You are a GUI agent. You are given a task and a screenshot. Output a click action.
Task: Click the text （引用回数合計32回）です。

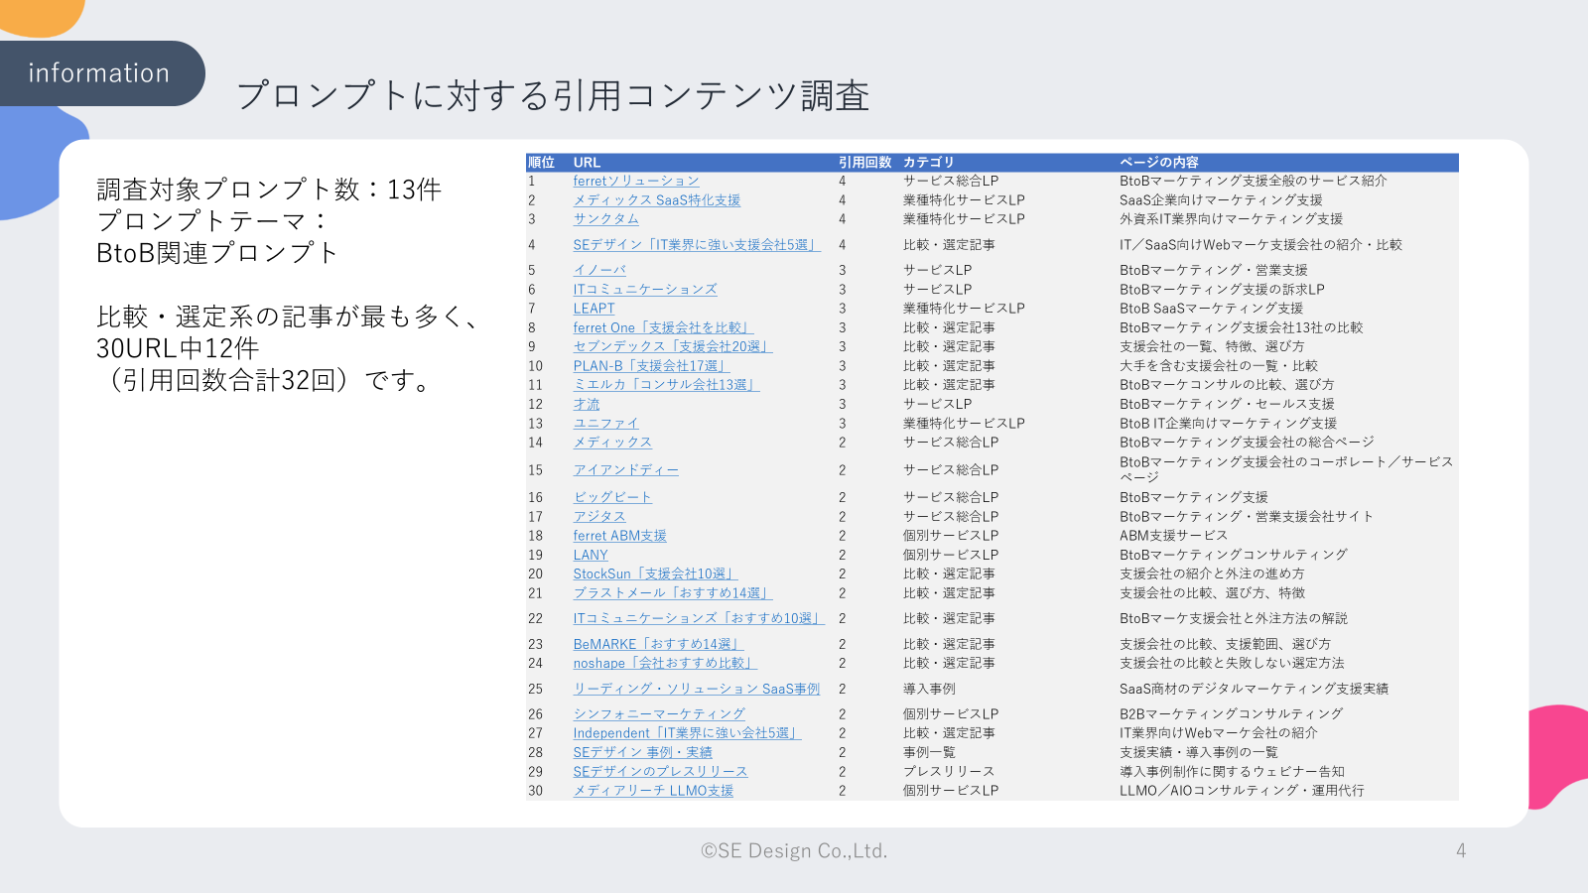coord(268,380)
